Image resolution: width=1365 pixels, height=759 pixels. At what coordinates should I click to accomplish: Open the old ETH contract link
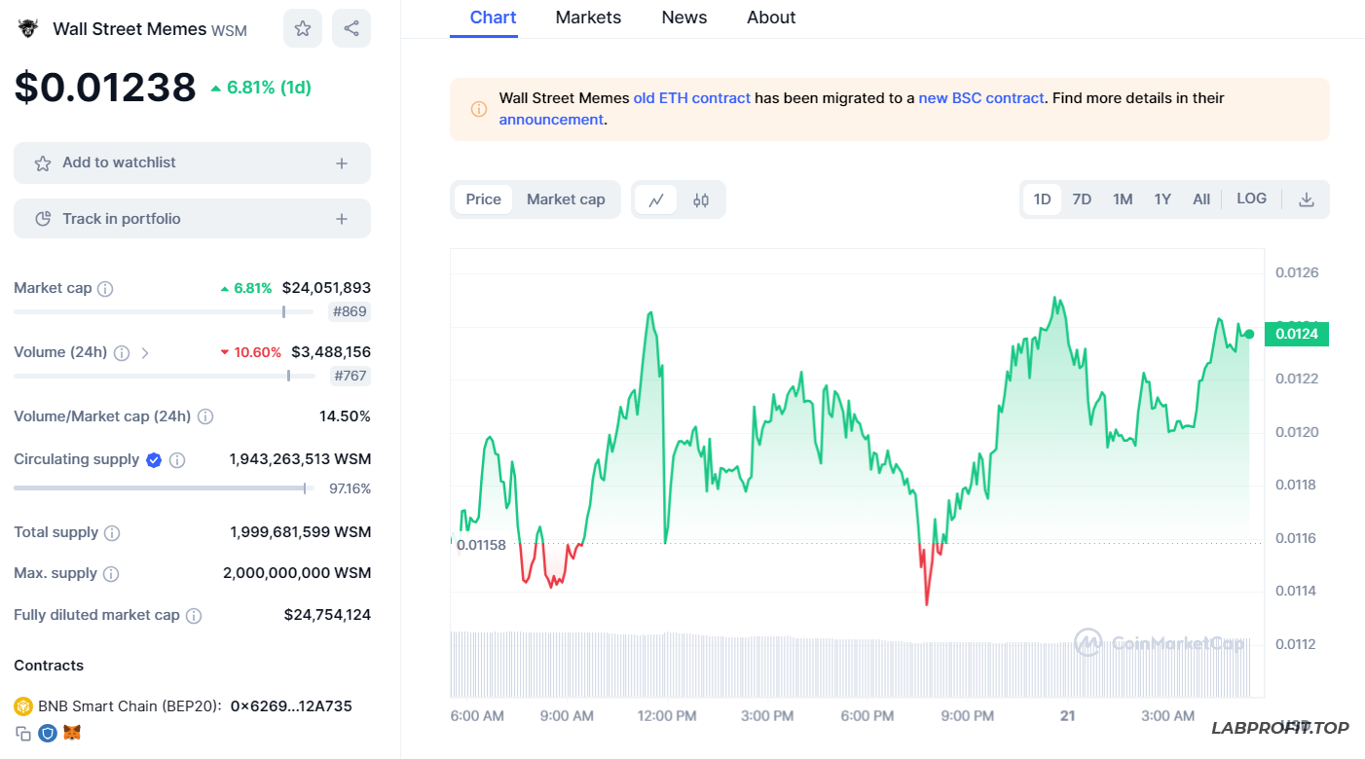[691, 98]
